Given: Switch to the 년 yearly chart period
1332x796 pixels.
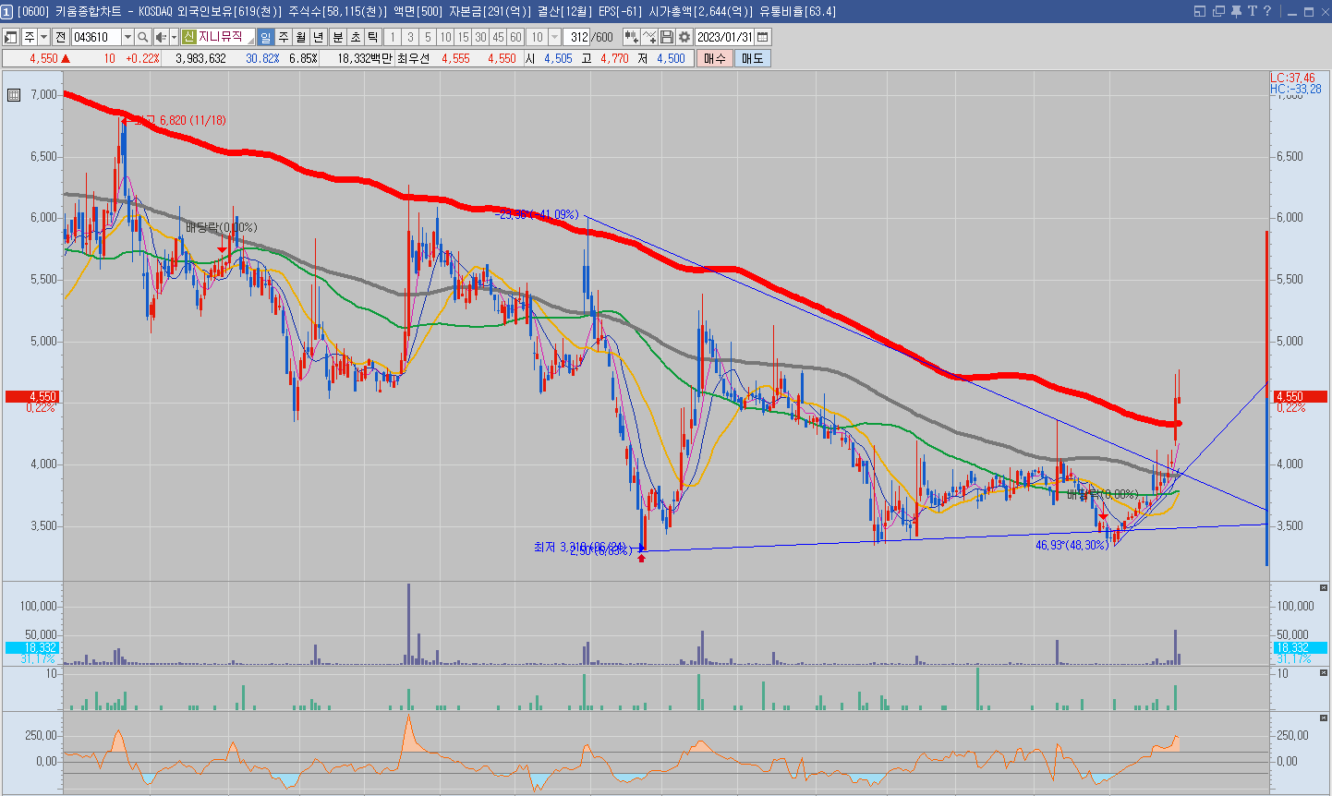Looking at the screenshot, I should pos(319,37).
